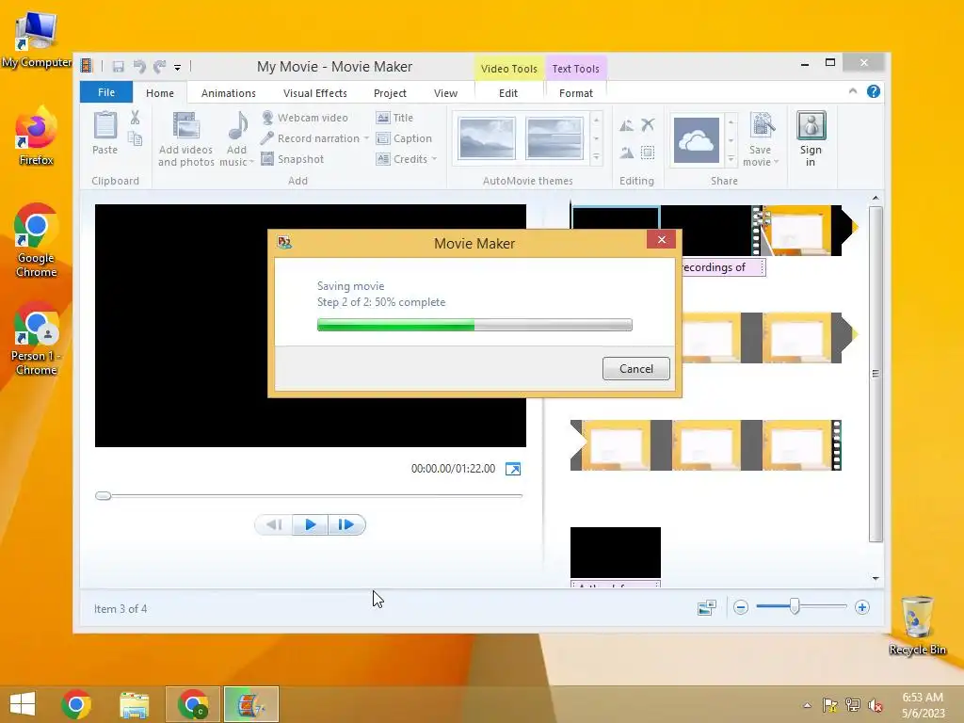Click the Save movie icon
Image resolution: width=964 pixels, height=723 pixels.
point(763,126)
